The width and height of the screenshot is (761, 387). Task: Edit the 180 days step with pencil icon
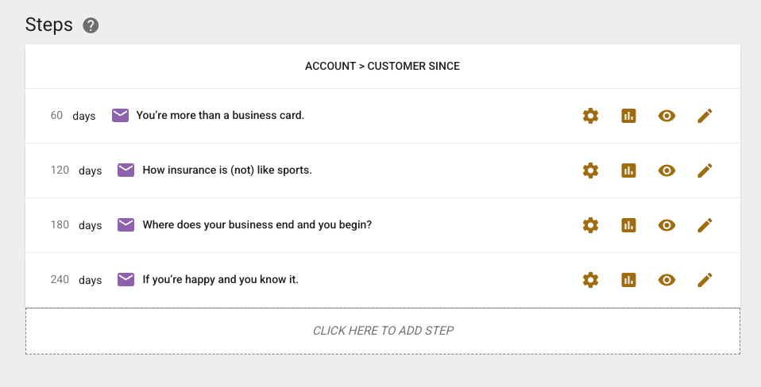coord(705,225)
